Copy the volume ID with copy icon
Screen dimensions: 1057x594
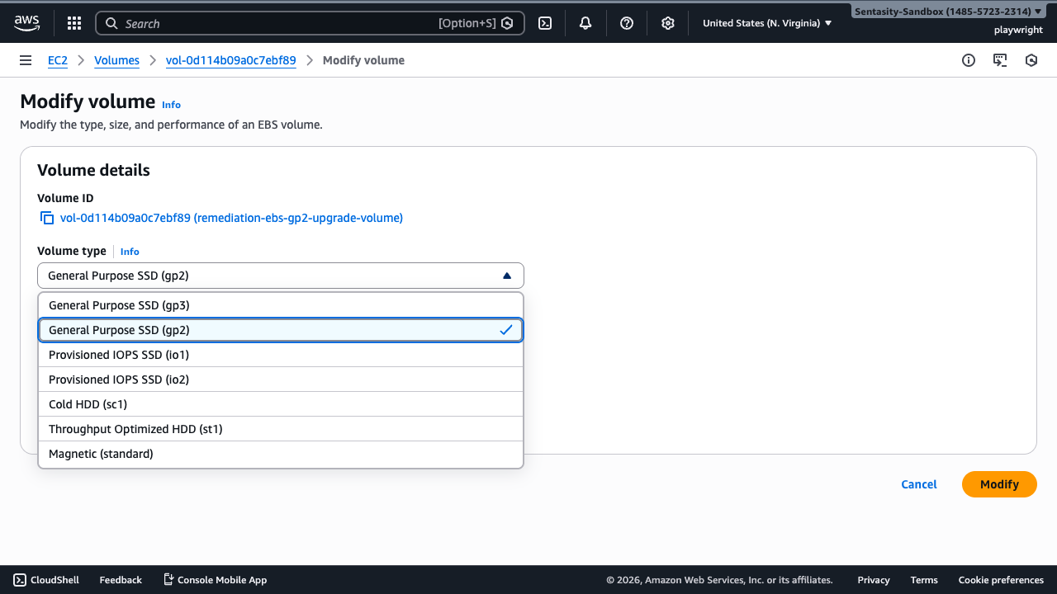47,218
